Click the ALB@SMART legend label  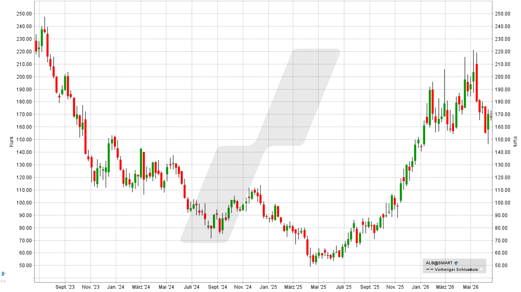439,263
